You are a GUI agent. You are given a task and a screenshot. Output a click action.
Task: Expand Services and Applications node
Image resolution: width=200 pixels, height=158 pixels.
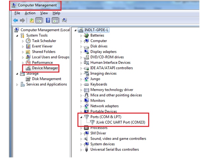tap(17, 85)
